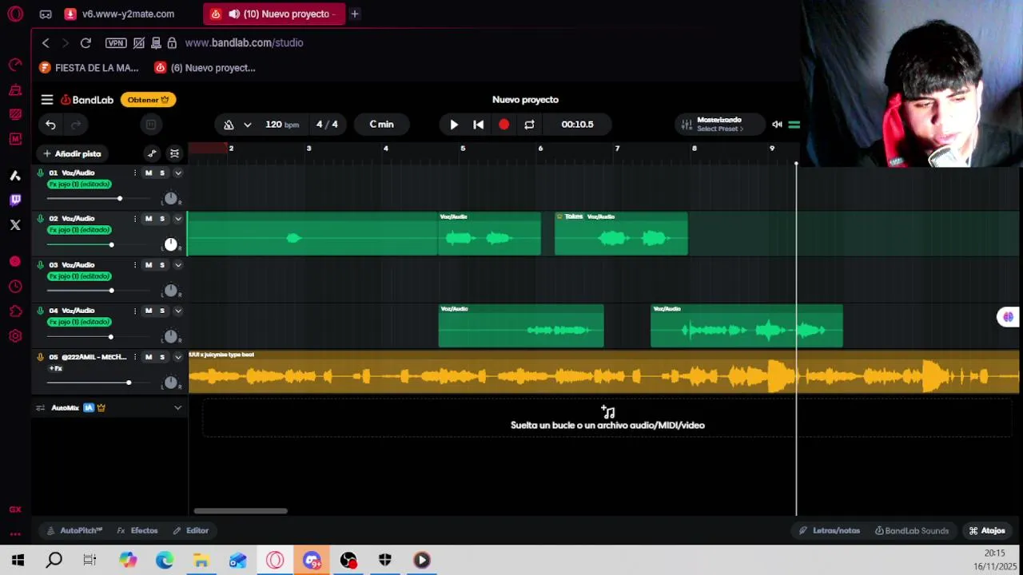Expand track 05 chevron

coord(177,357)
